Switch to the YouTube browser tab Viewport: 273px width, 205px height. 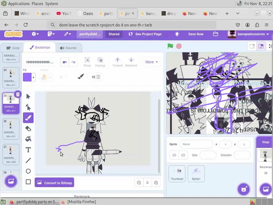pyautogui.click(x=65, y=13)
